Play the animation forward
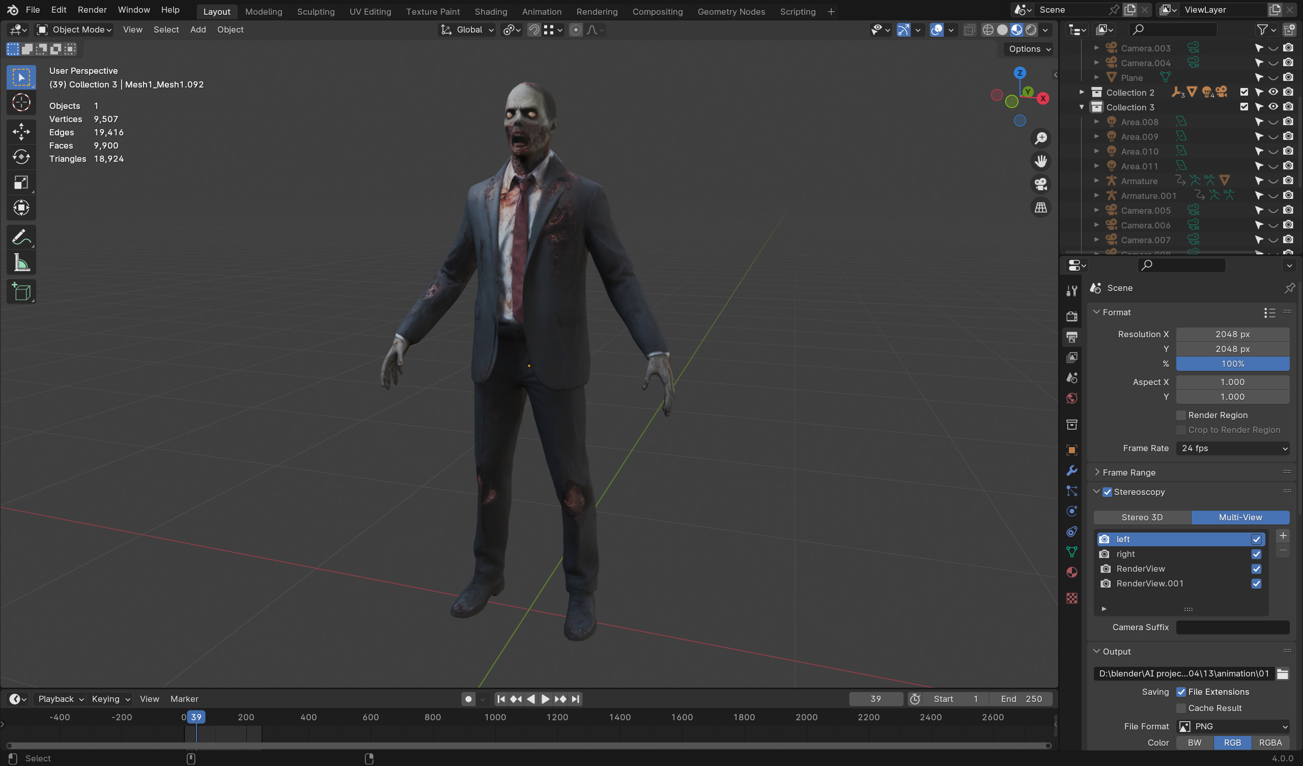Viewport: 1303px width, 766px height. click(545, 699)
